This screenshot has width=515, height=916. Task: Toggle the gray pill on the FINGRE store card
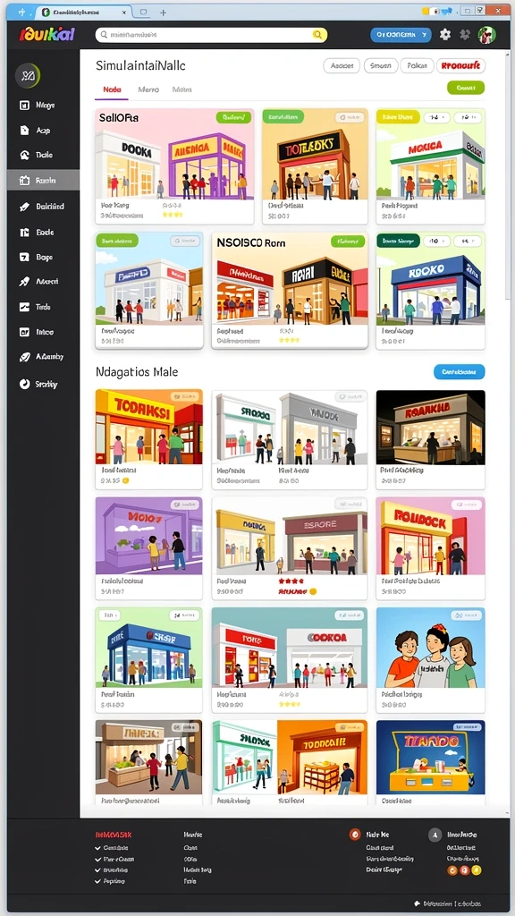[184, 241]
